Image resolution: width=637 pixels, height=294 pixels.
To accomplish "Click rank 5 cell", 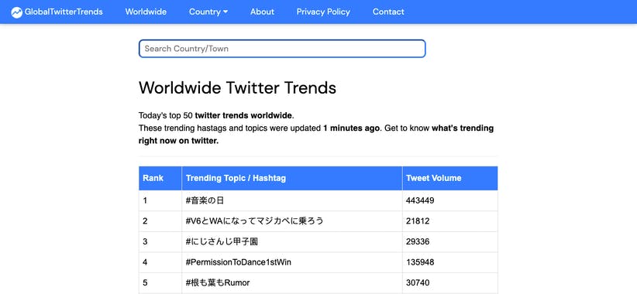I will (x=160, y=283).
